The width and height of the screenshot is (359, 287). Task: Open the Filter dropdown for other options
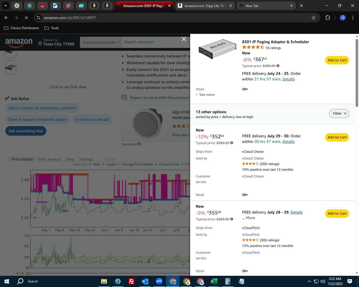(x=339, y=114)
